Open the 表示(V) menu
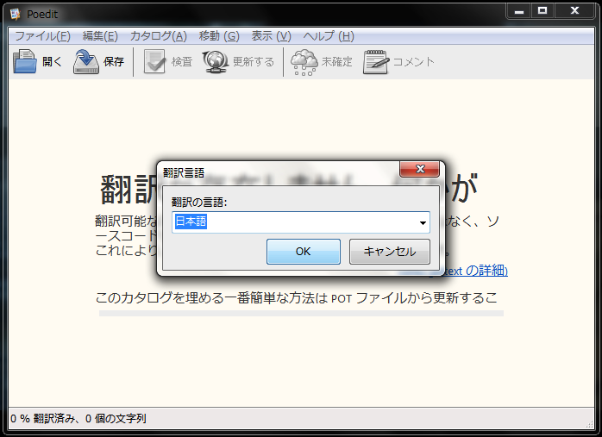 (271, 36)
